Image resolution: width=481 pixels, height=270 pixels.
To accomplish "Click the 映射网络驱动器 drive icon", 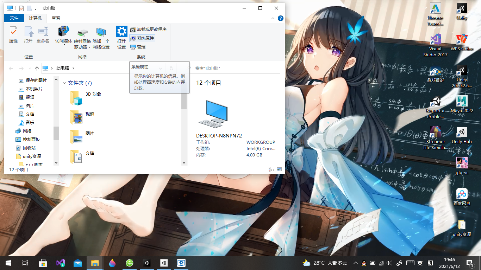I will click(x=82, y=33).
